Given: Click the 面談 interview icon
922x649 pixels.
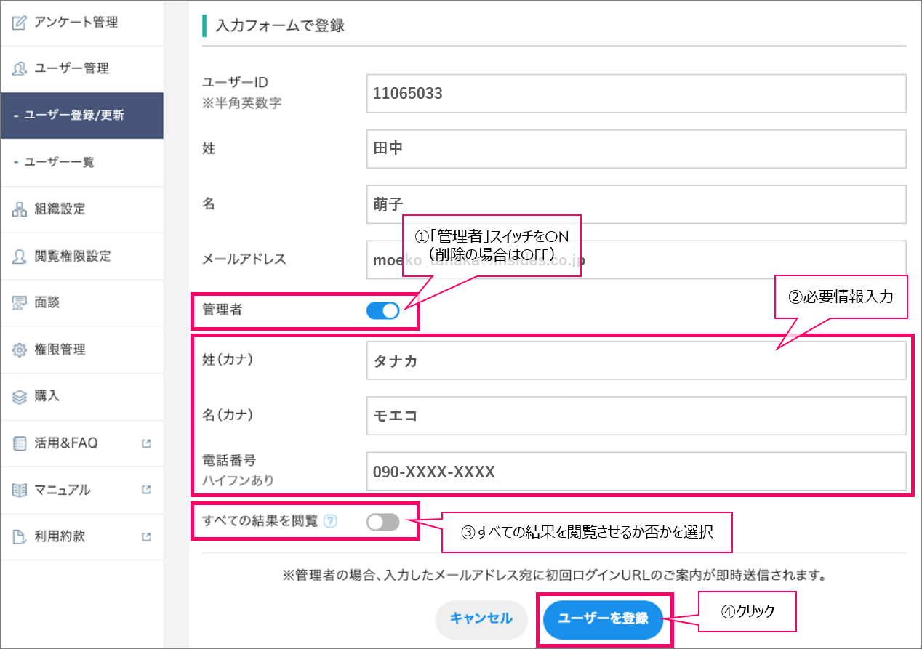Looking at the screenshot, I should 20,303.
